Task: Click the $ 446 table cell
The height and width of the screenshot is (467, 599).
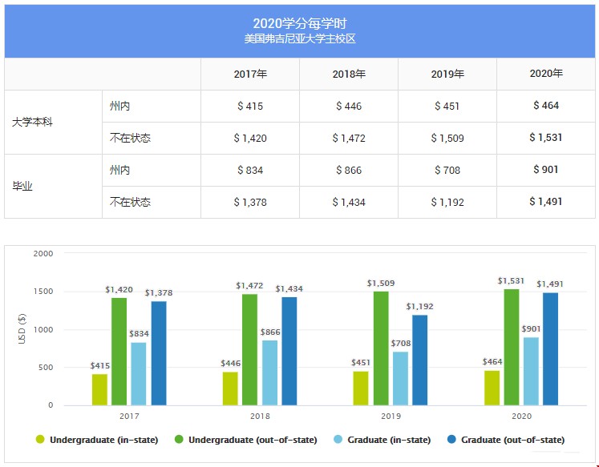Action: coord(349,106)
